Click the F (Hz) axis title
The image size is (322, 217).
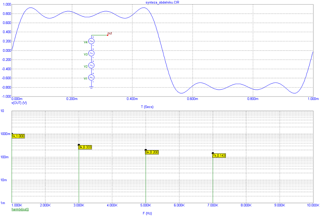[147, 213]
